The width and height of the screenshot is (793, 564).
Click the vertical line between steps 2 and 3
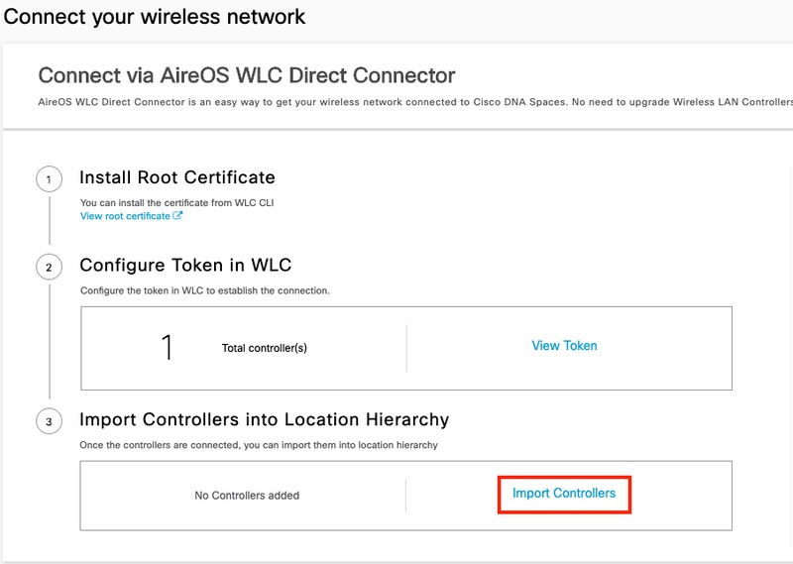(x=50, y=341)
